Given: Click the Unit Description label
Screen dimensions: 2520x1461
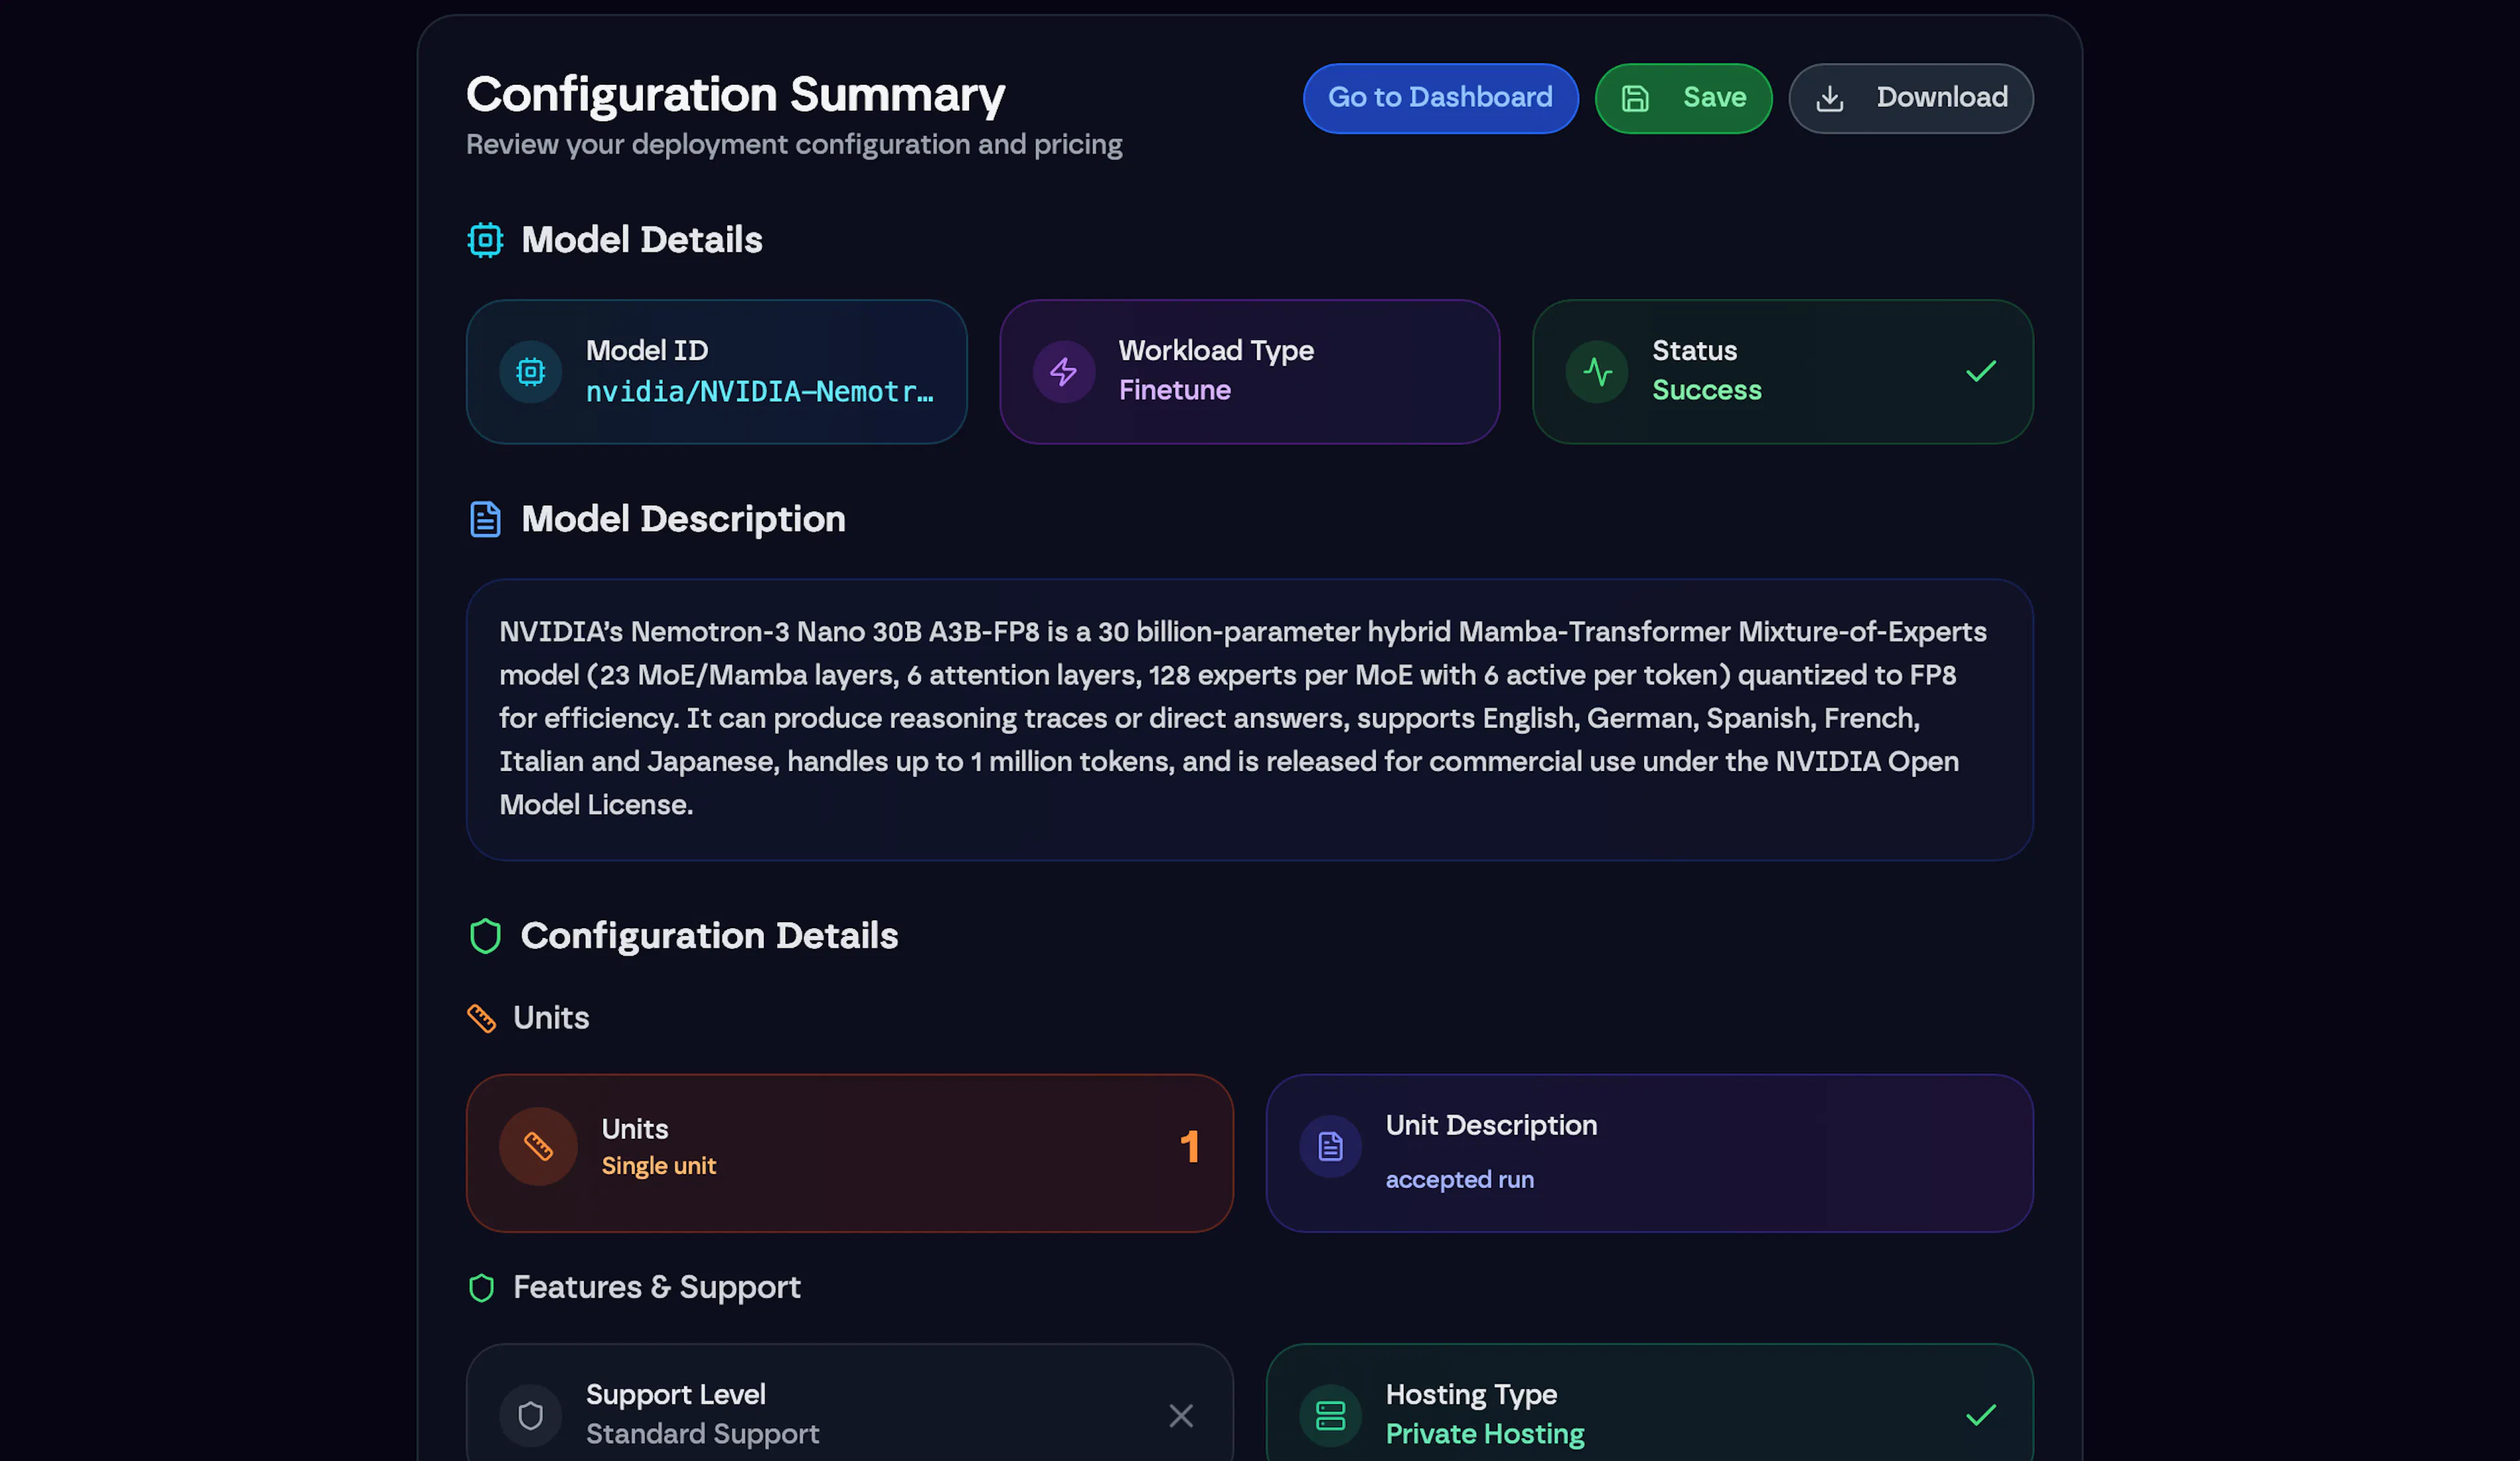Looking at the screenshot, I should point(1491,1126).
